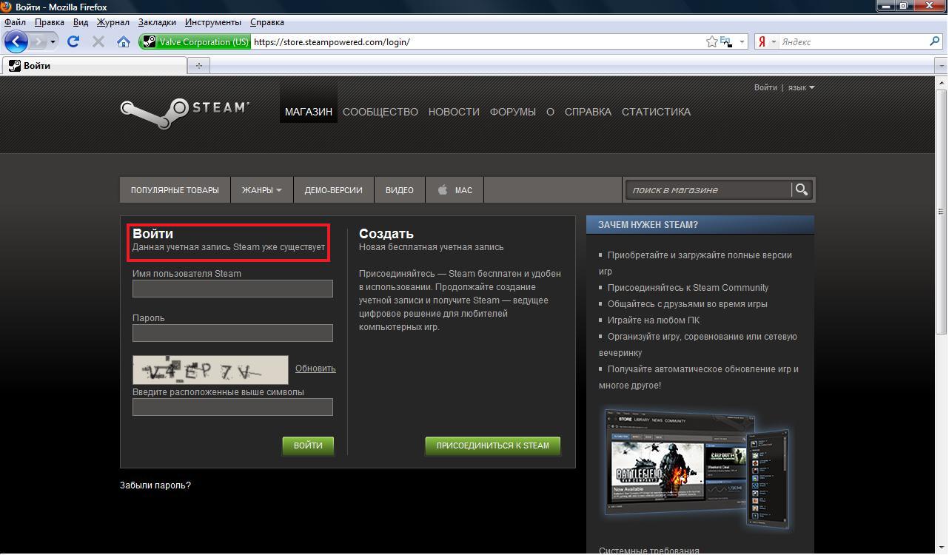949x555 pixels.
Task: Click ПРИСОЕДИНИТЬСЯ К STEAM button
Action: click(492, 445)
